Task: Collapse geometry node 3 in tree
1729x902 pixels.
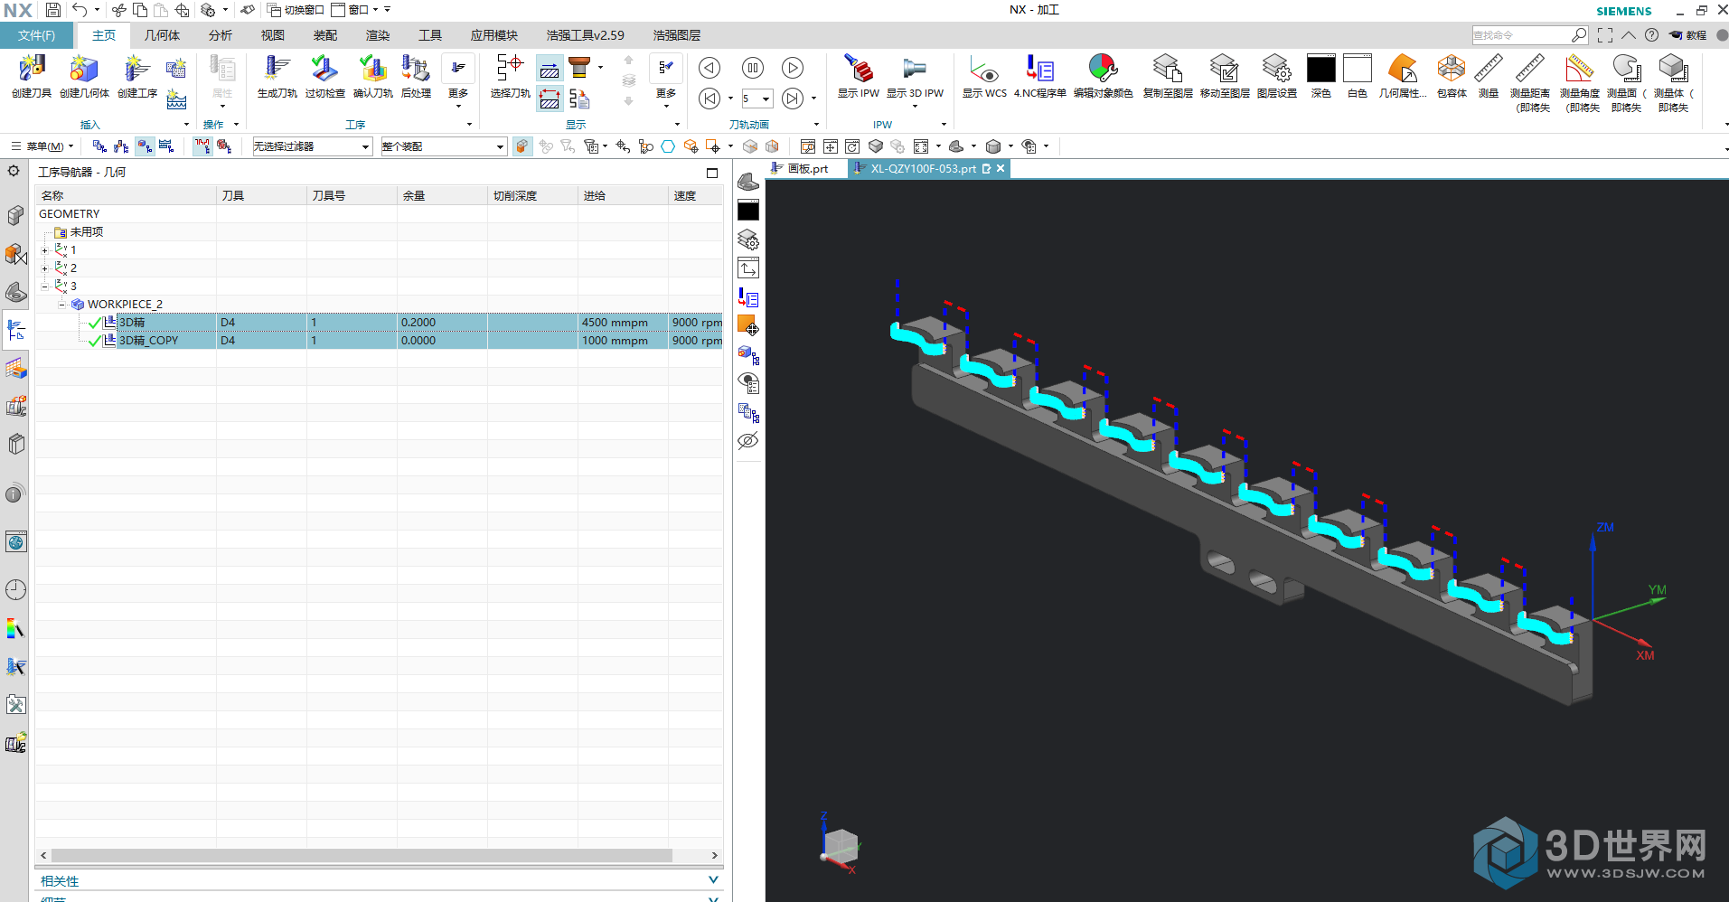Action: coord(45,287)
